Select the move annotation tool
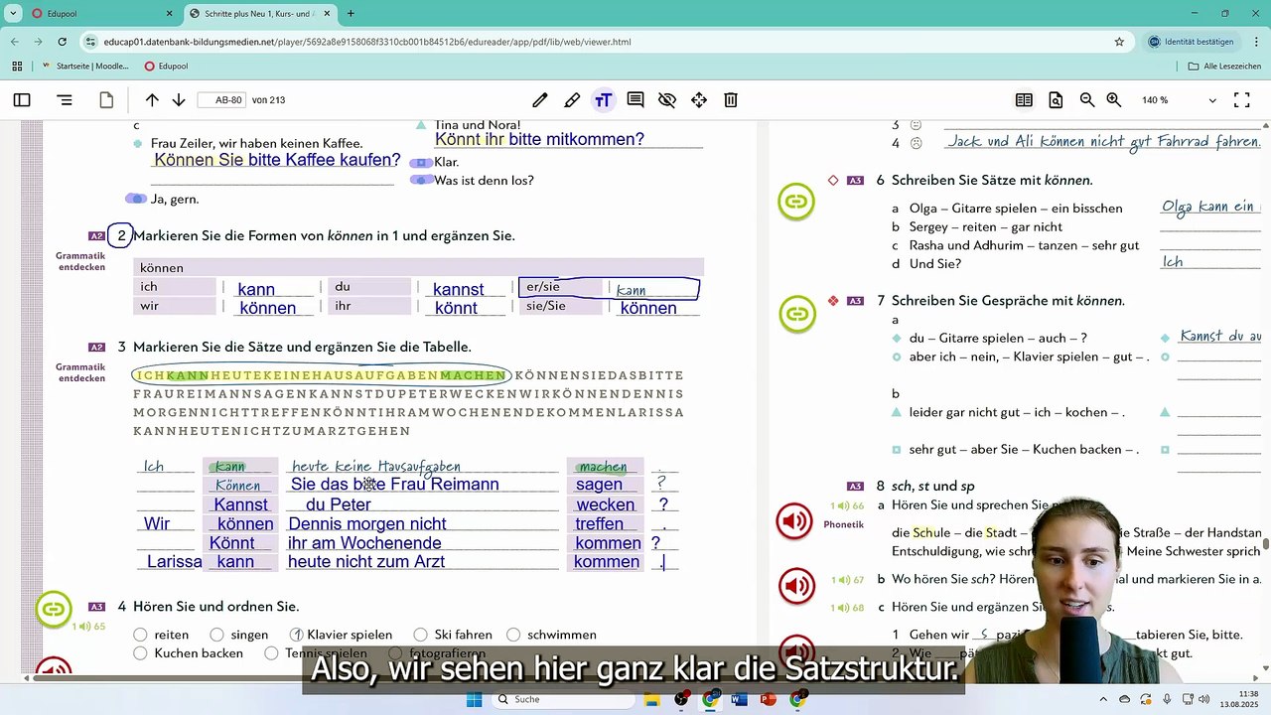Screen dimensions: 1271x715 (x=699, y=100)
